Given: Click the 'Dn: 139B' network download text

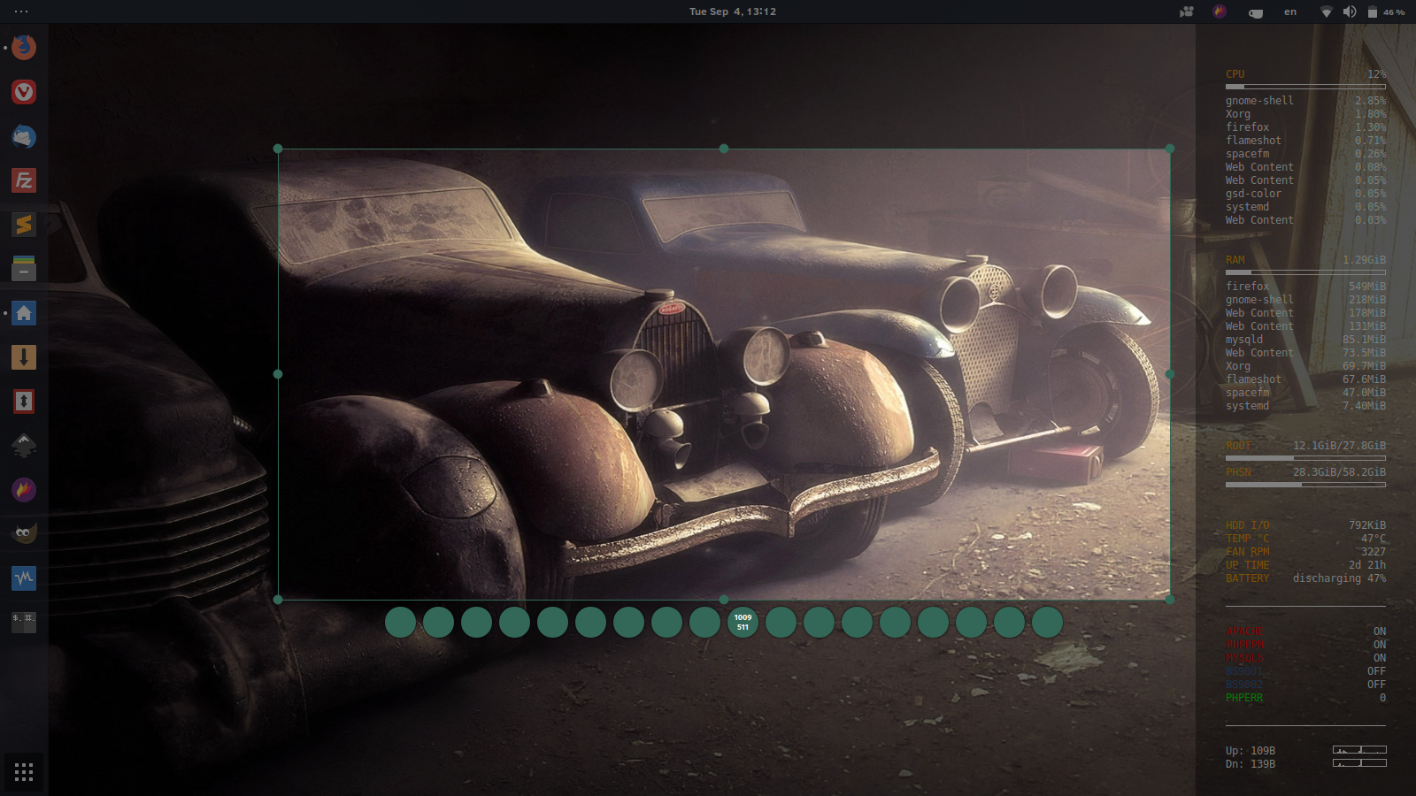Looking at the screenshot, I should pyautogui.click(x=1250, y=764).
